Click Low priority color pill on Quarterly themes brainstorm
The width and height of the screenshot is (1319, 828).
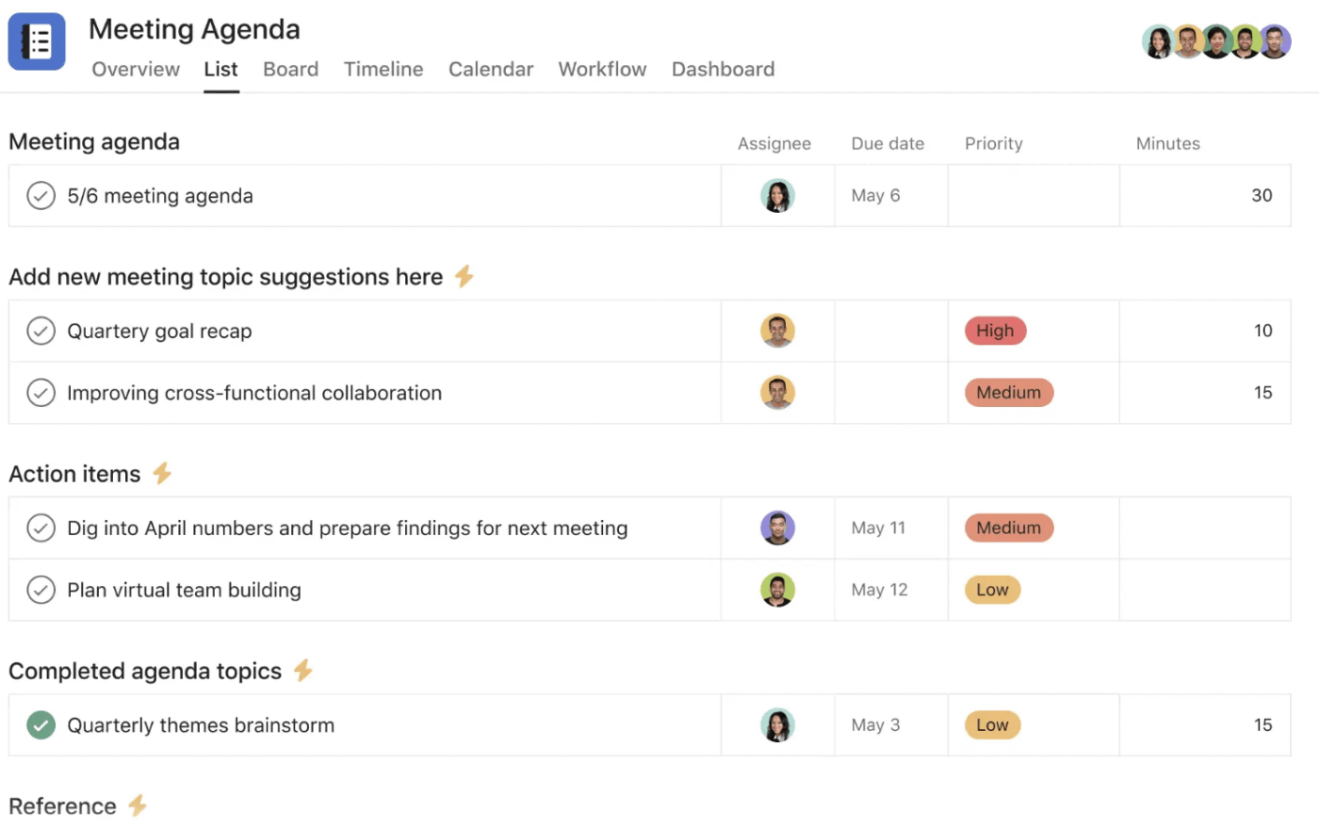tap(992, 725)
